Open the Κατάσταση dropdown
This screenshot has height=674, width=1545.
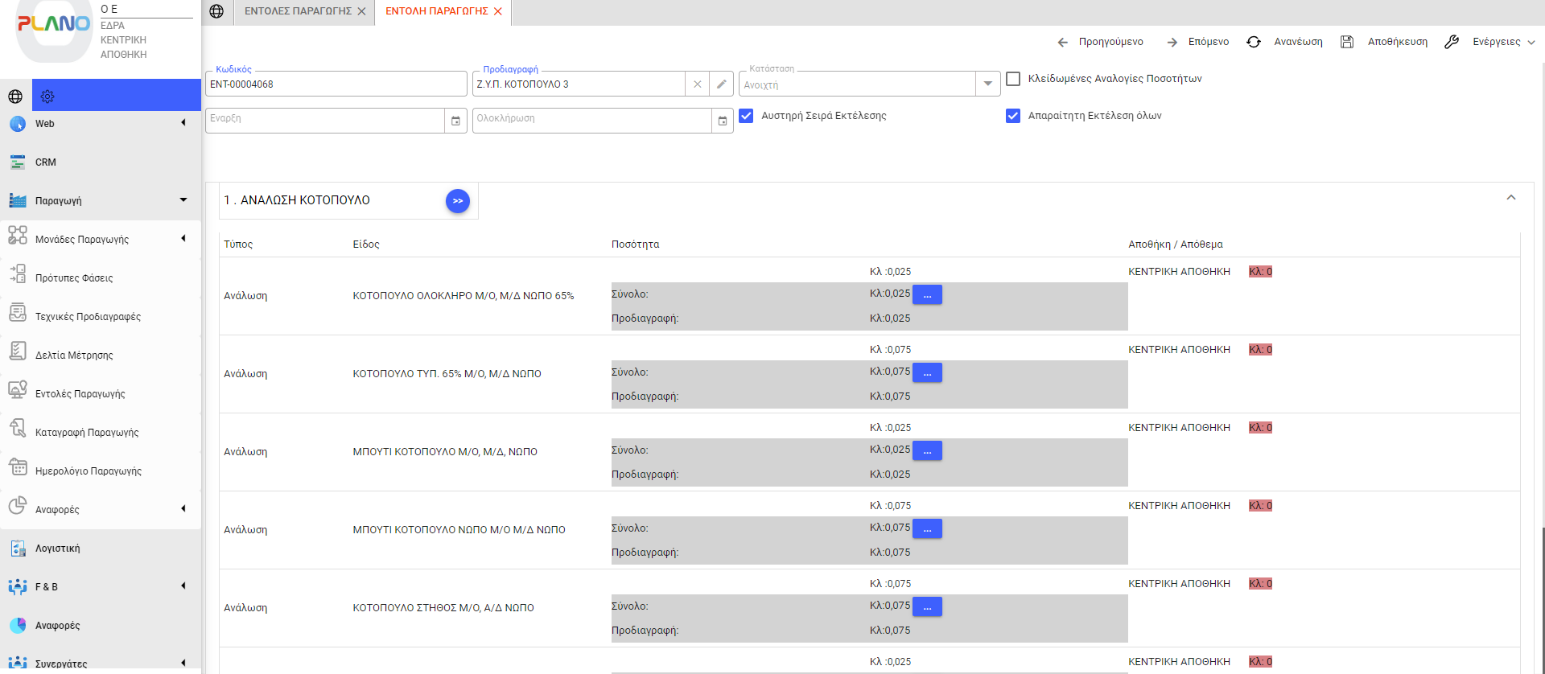point(988,84)
